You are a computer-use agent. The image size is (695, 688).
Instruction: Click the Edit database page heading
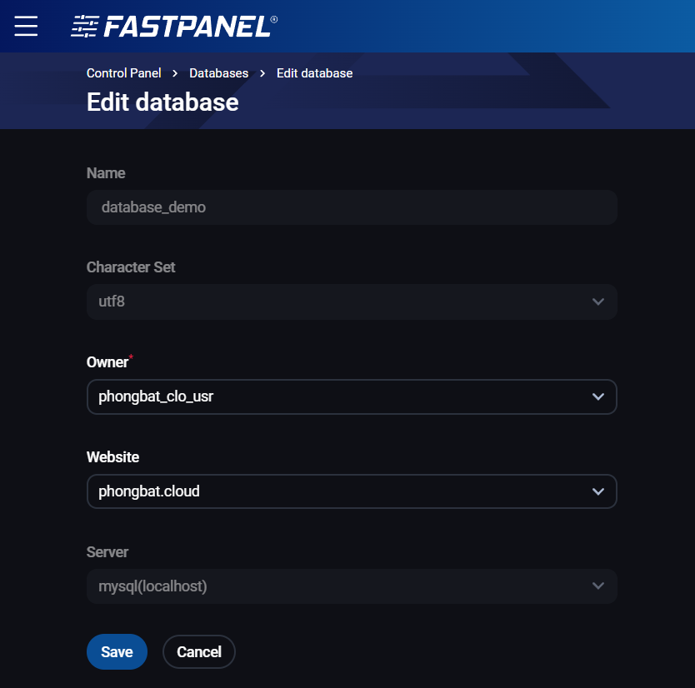(162, 102)
